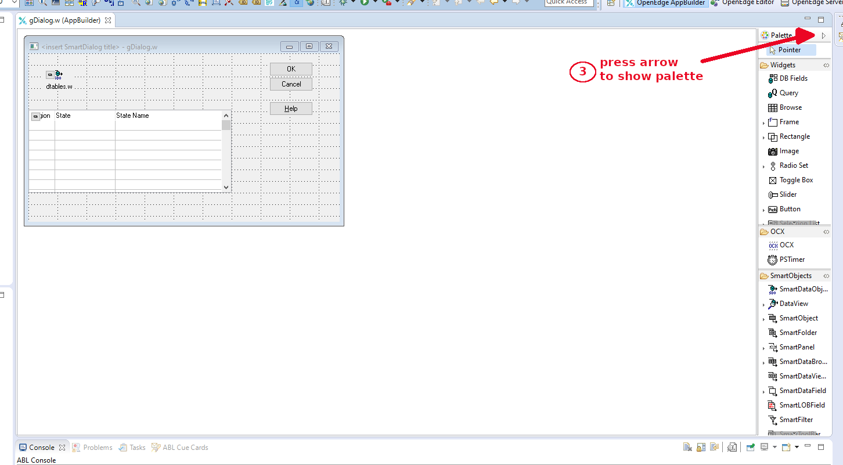The height and width of the screenshot is (465, 843).
Task: Click the Help button in gDialog
Action: point(291,109)
